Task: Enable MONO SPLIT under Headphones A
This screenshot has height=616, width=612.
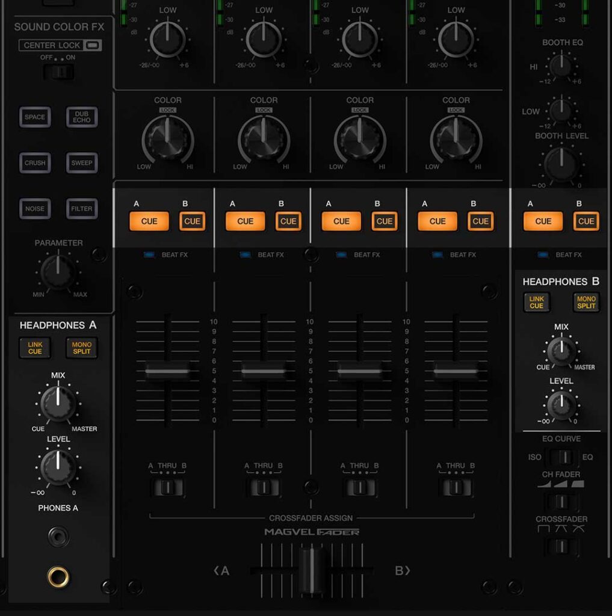Action: pos(81,347)
